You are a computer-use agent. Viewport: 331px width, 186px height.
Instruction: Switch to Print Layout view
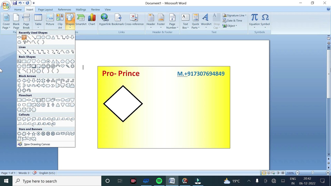[264, 173]
